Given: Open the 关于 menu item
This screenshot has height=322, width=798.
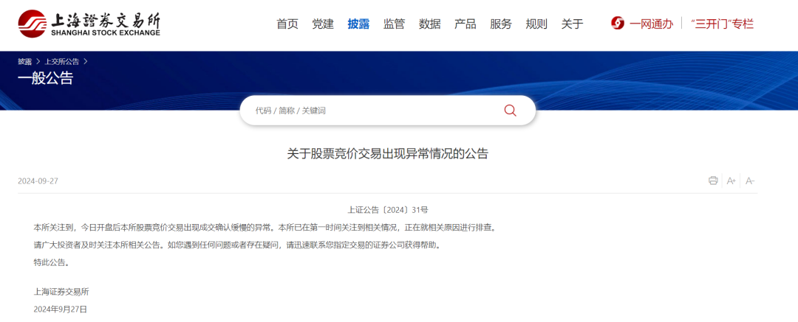Looking at the screenshot, I should point(573,24).
